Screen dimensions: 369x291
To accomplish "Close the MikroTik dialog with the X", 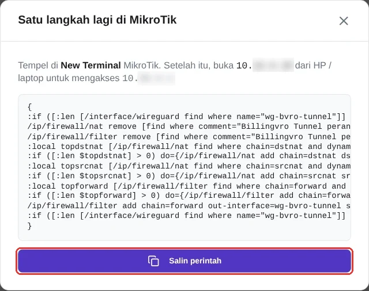I will (344, 21).
